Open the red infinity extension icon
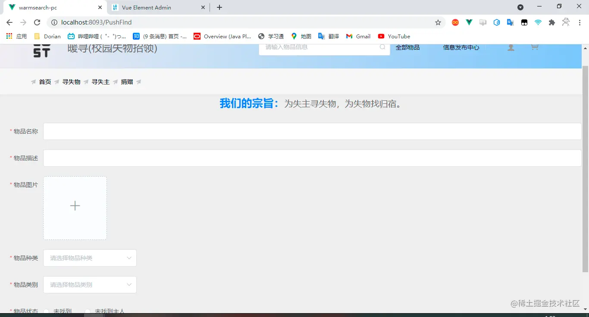Viewport: 589px width, 317px height. pos(455,22)
